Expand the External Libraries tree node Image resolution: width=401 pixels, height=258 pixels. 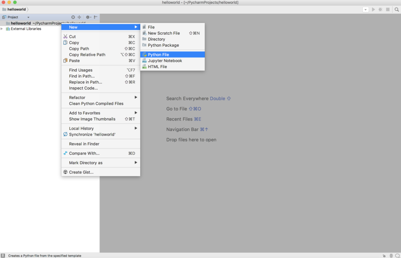pos(2,29)
